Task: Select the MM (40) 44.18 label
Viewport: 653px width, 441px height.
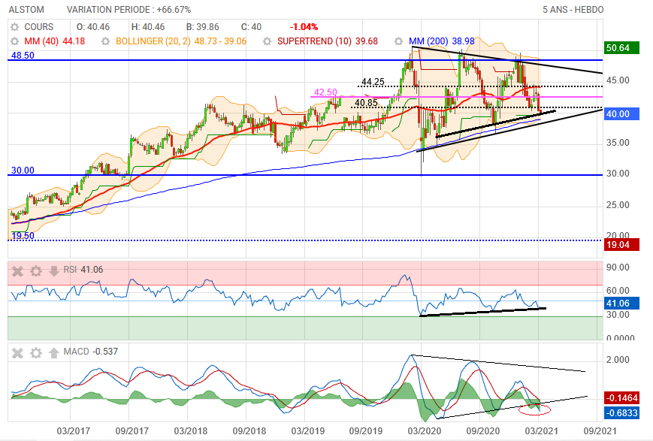Action: [x=55, y=41]
